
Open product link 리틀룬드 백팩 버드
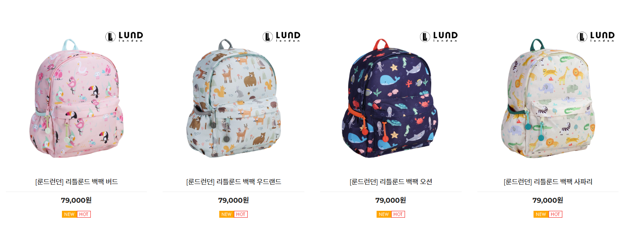point(77,182)
